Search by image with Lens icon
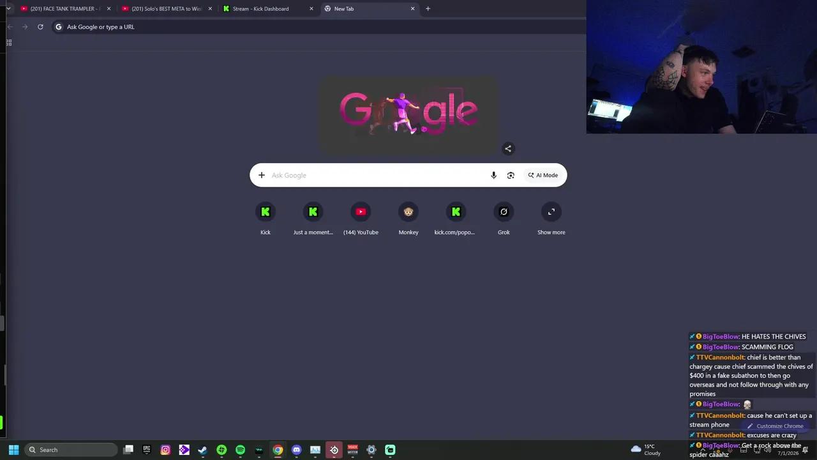Viewport: 817px width, 460px height. click(511, 175)
